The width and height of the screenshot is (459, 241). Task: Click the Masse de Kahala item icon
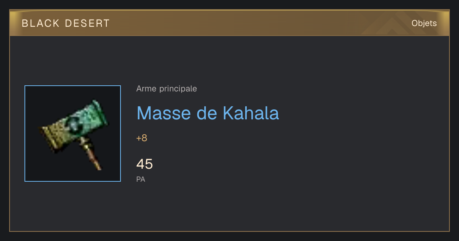(73, 134)
